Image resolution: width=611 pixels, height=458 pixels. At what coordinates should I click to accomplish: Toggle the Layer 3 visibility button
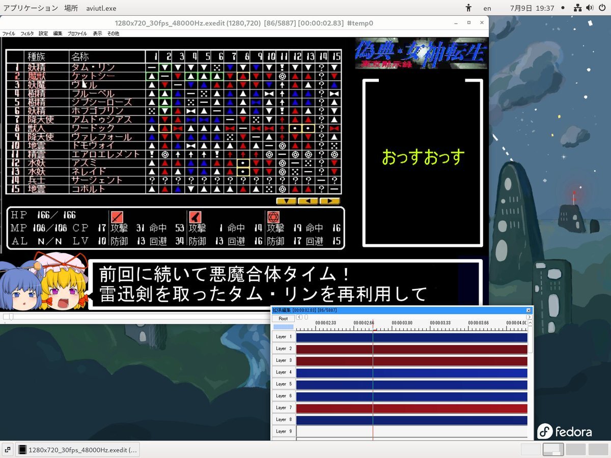coord(284,360)
